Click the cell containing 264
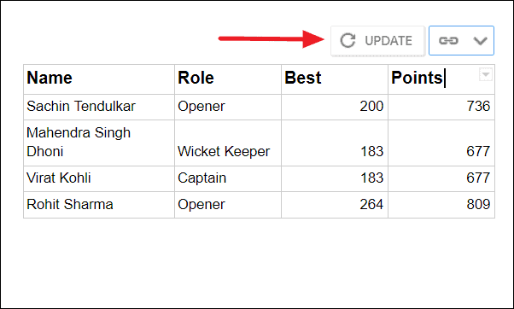 pyautogui.click(x=335, y=205)
